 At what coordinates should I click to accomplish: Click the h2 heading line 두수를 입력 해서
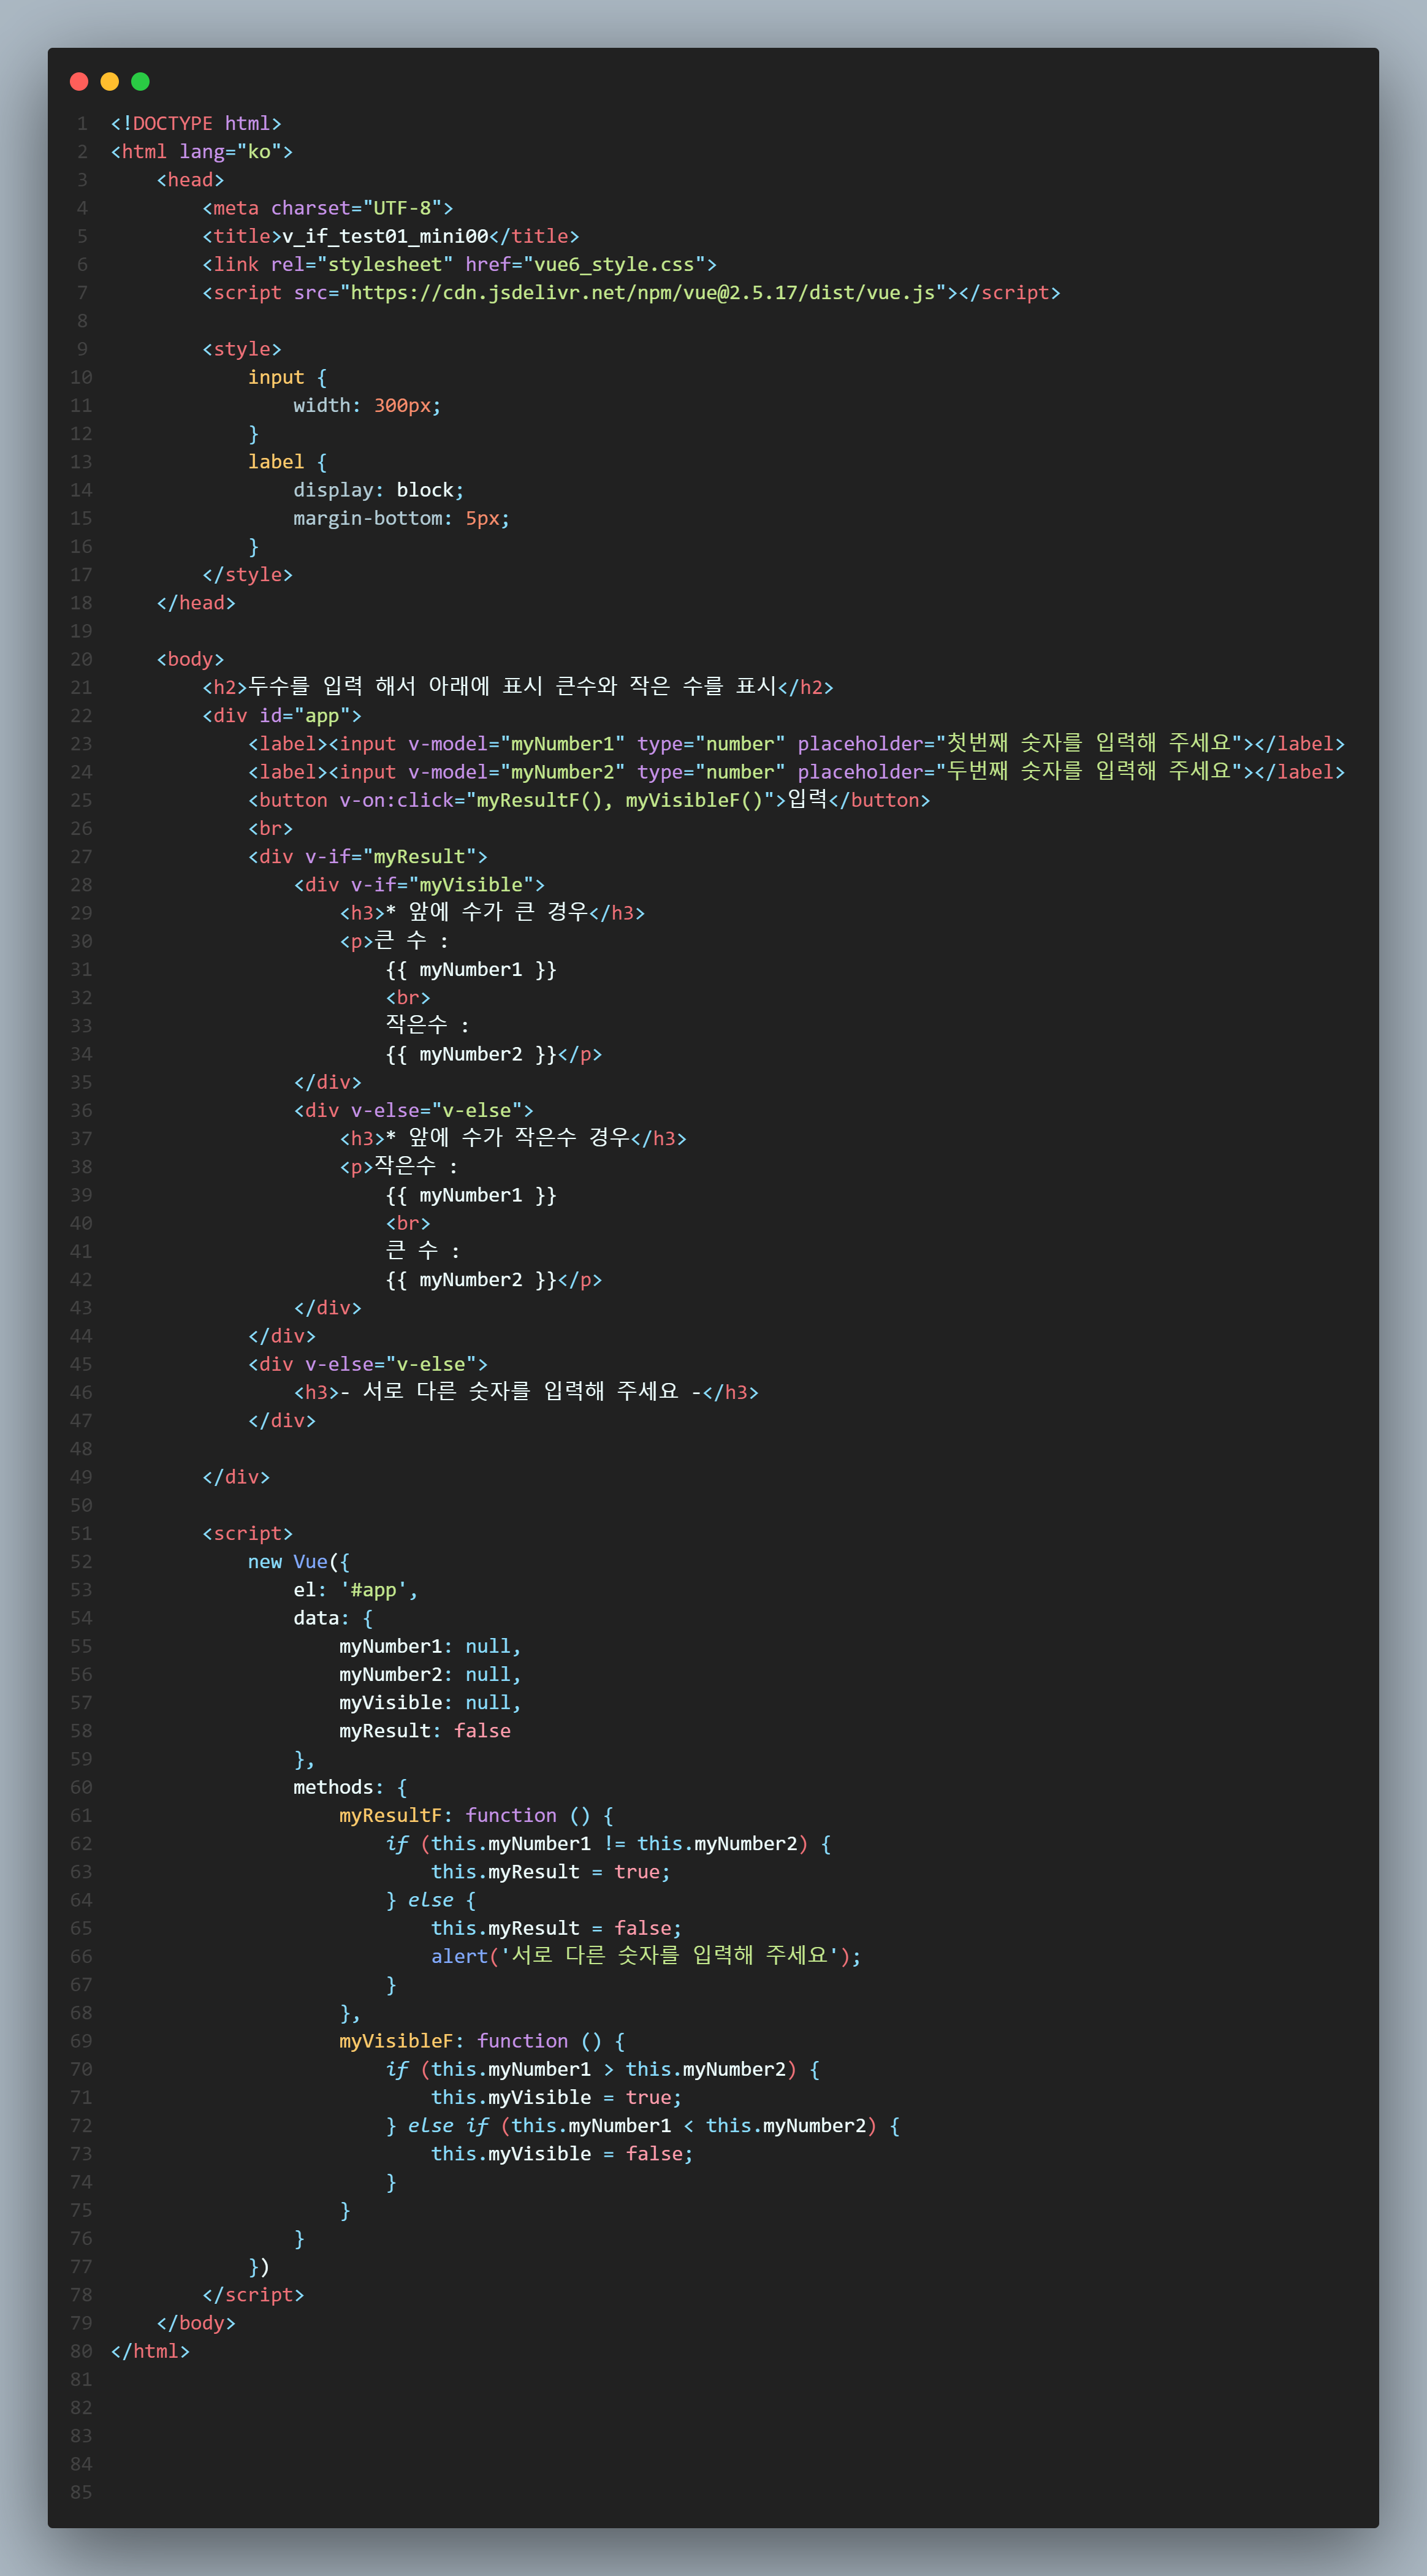pyautogui.click(x=518, y=687)
